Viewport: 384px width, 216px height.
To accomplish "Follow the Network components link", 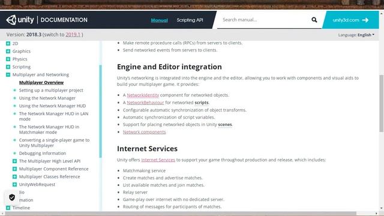I will pyautogui.click(x=144, y=132).
